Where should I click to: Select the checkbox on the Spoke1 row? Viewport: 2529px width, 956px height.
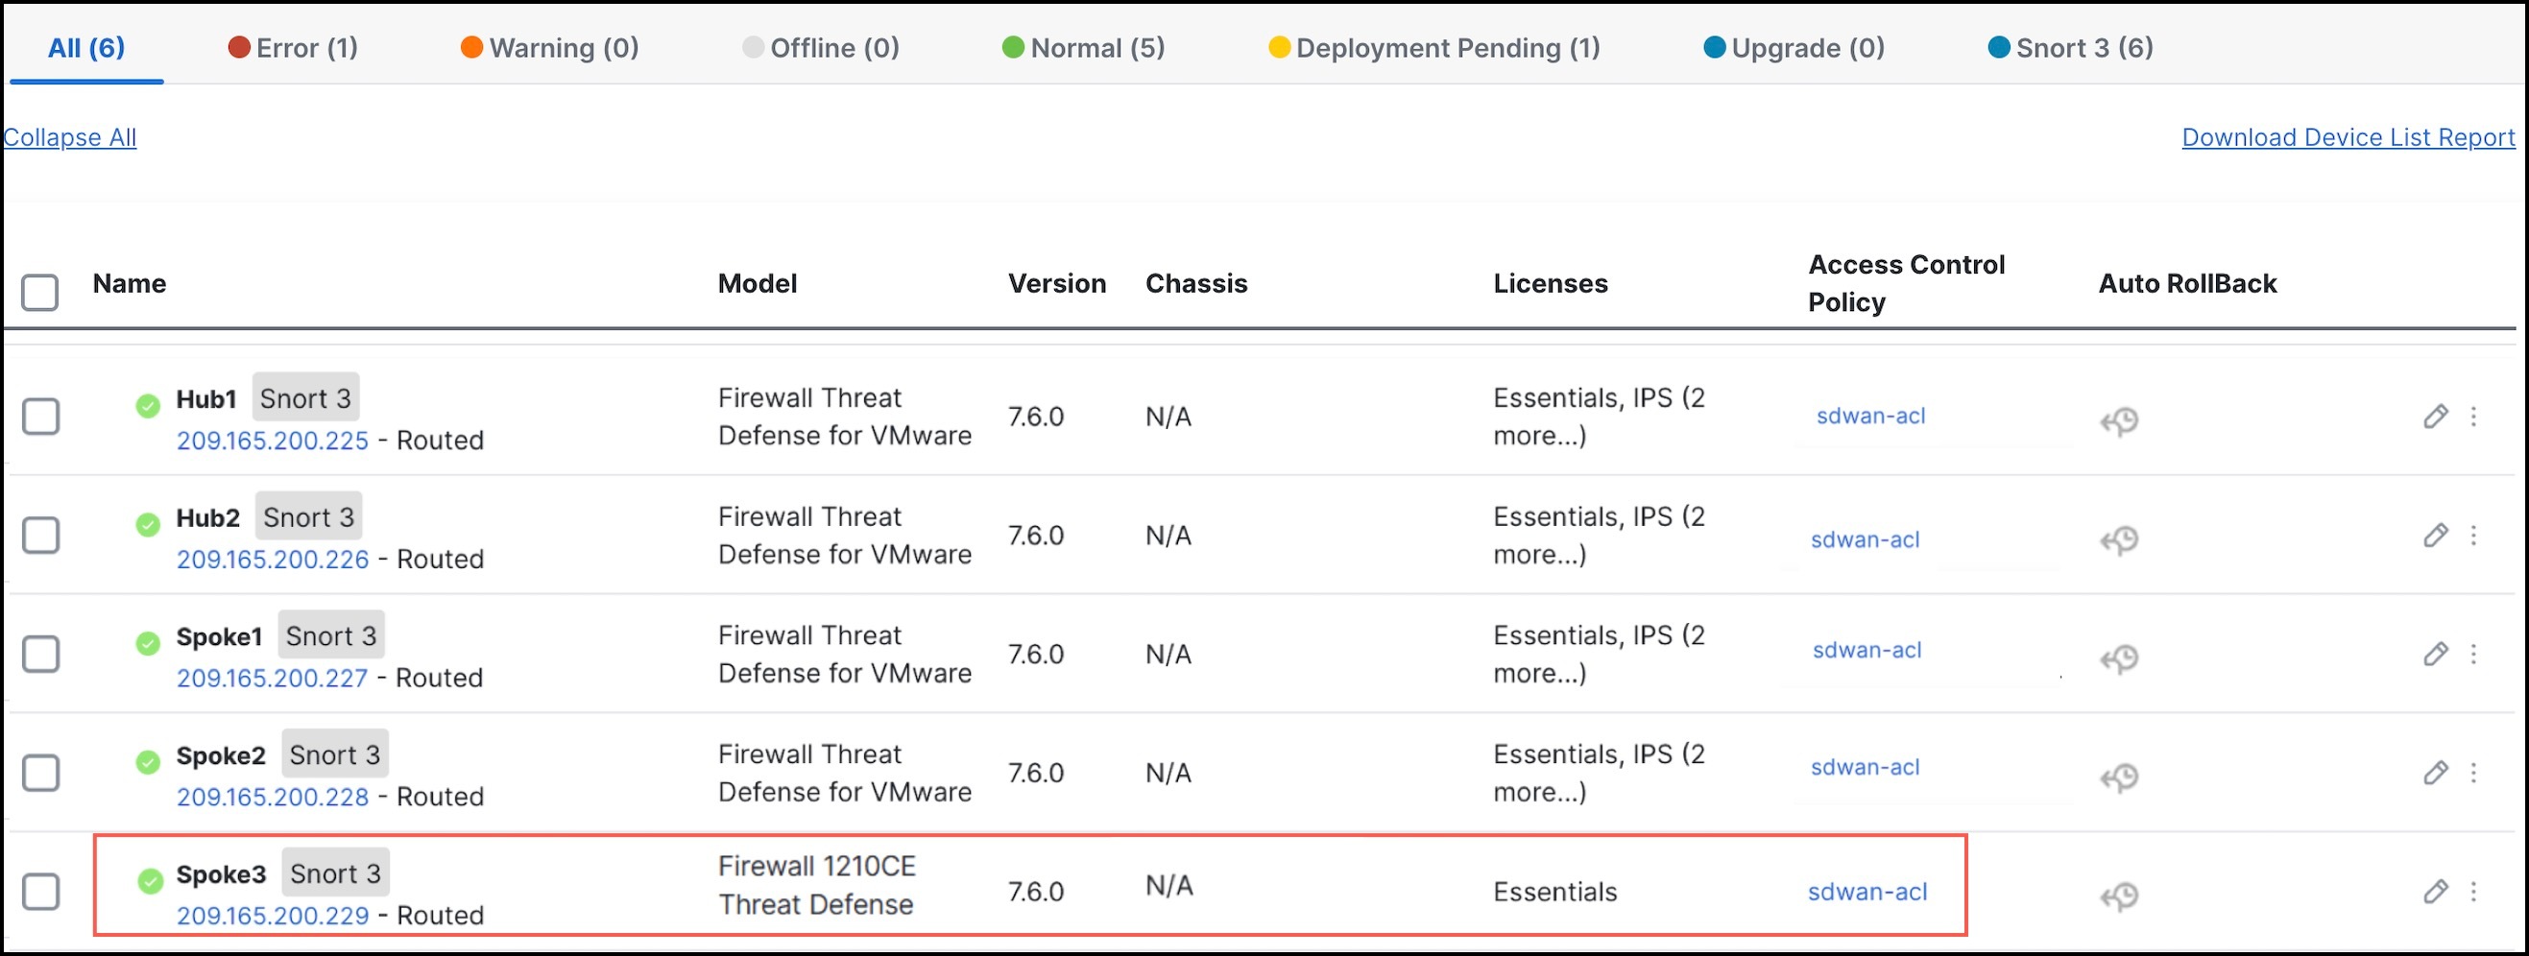[x=41, y=654]
